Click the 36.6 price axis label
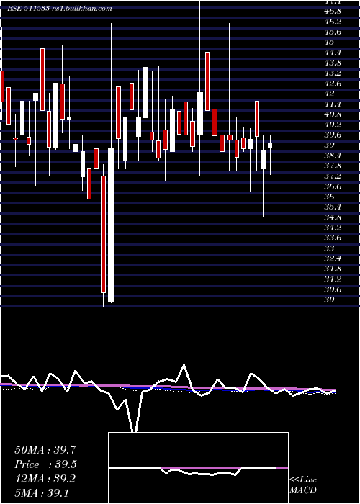Viewport: 360px width, 504px height. (333, 186)
